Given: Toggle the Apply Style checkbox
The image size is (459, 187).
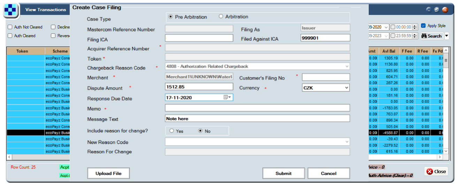Looking at the screenshot, I should coord(423,26).
